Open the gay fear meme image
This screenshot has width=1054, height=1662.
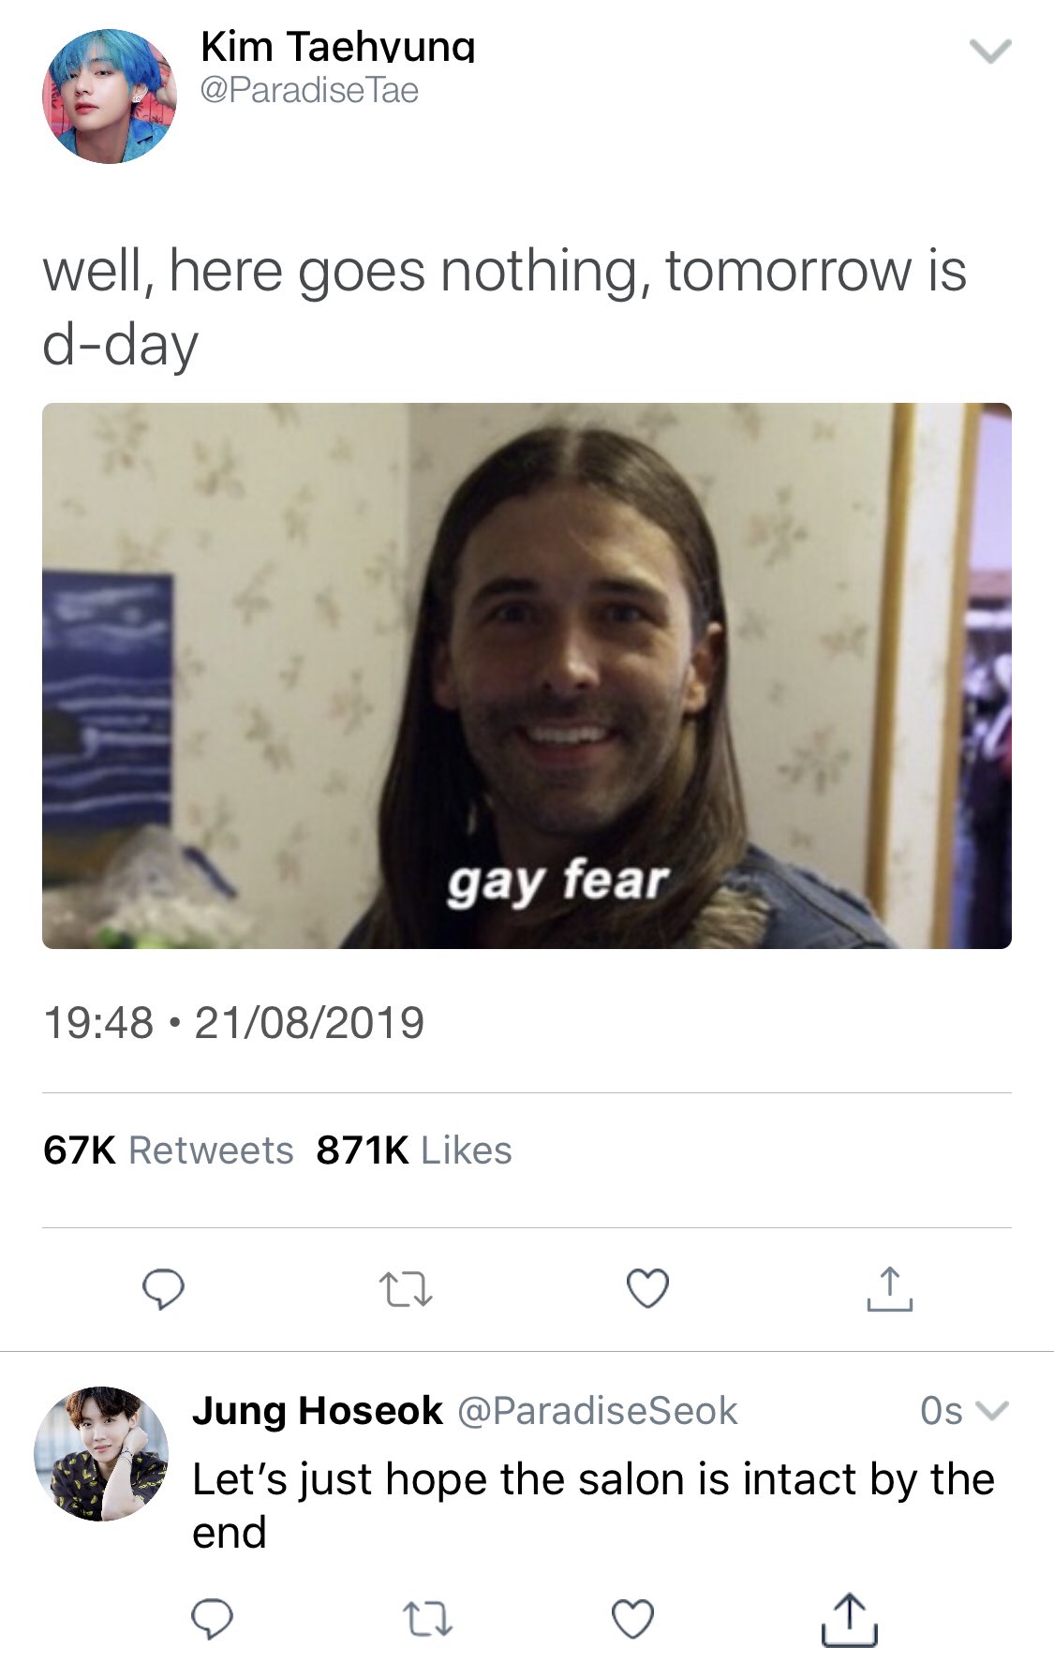[527, 675]
